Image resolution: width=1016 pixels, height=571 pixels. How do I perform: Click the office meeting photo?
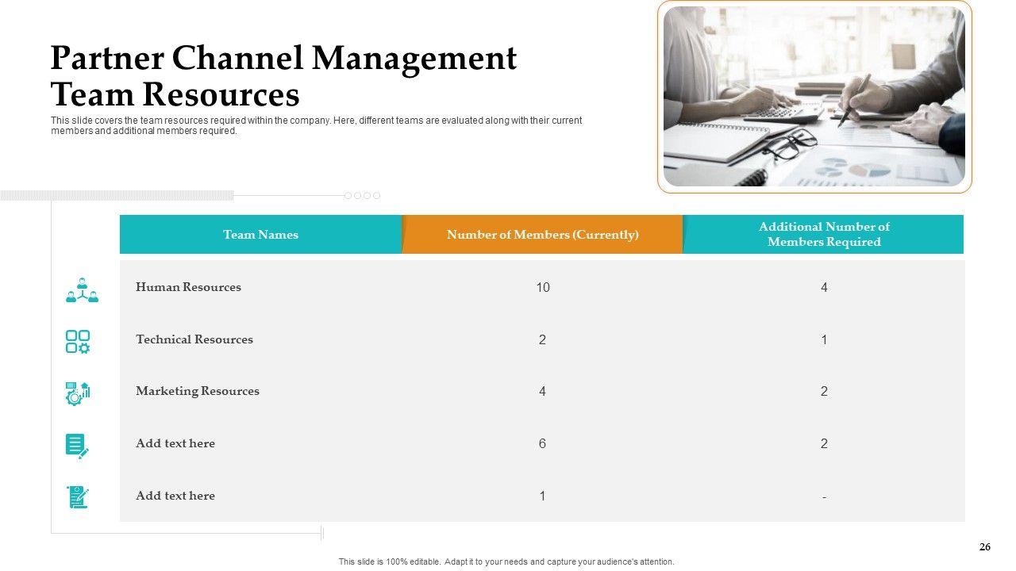(814, 97)
